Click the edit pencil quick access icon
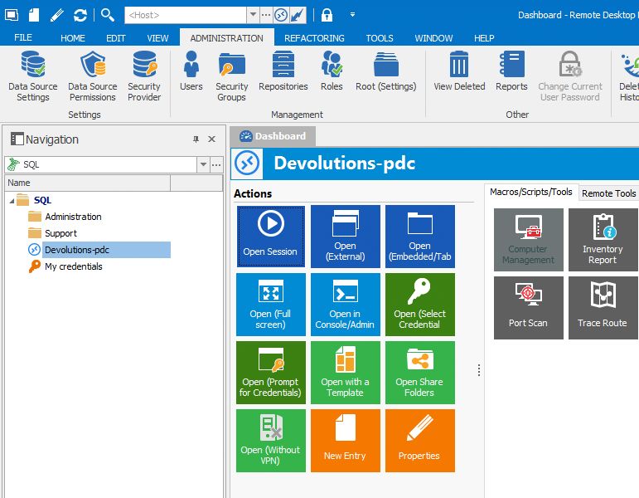Image resolution: width=639 pixels, height=498 pixels. pyautogui.click(x=56, y=15)
